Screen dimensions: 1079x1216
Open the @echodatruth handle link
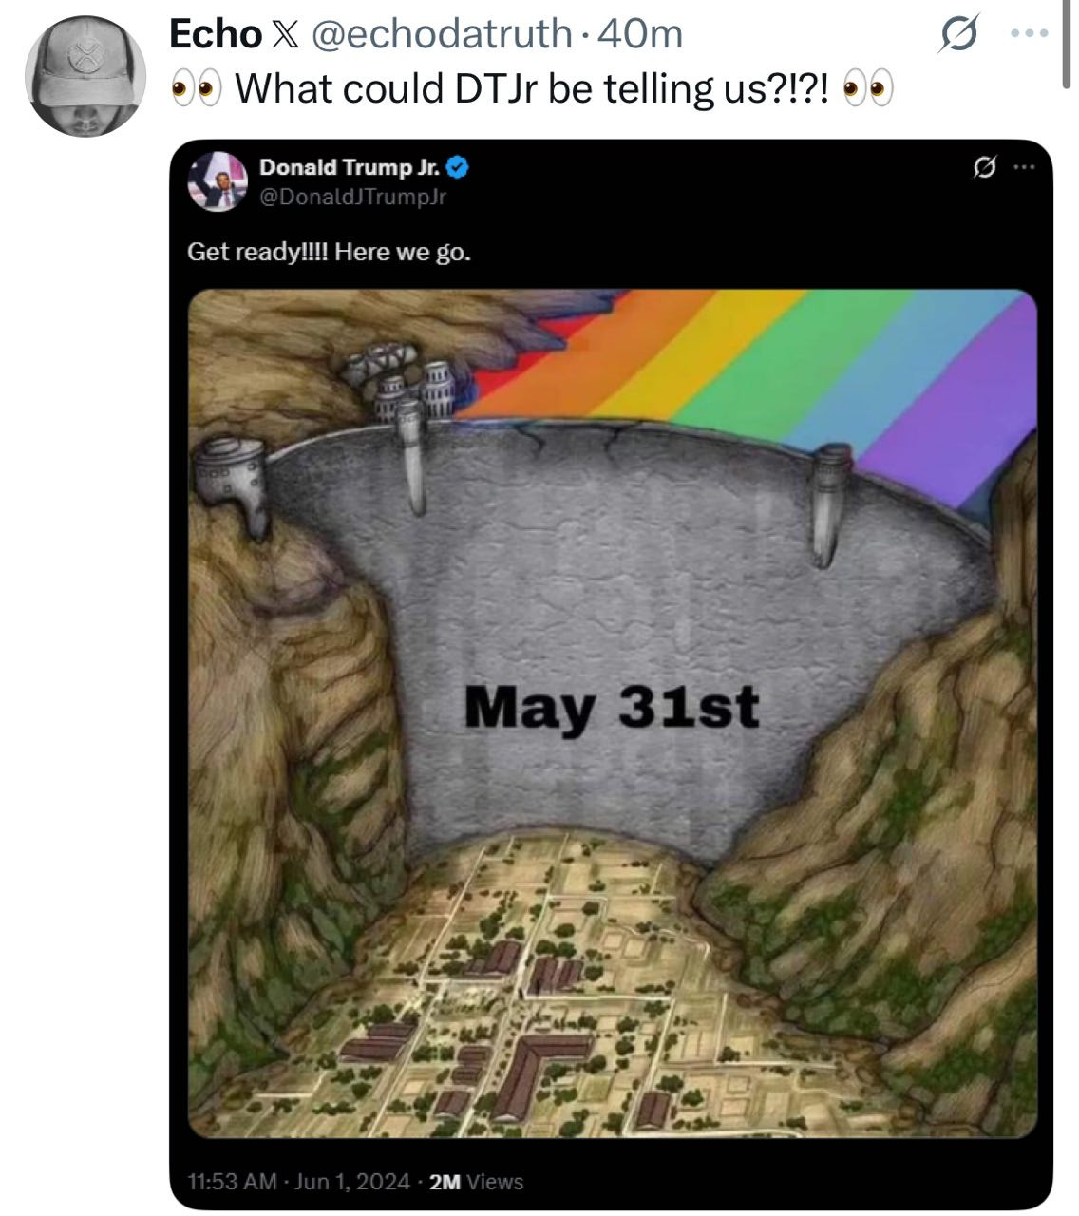(x=439, y=34)
